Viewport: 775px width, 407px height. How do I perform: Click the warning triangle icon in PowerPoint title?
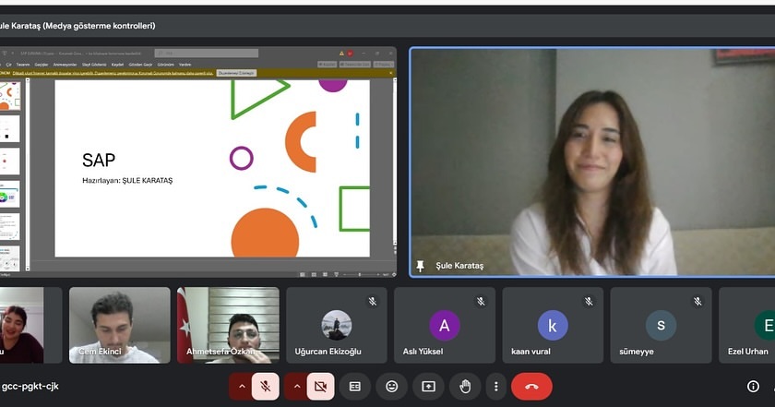(x=341, y=53)
